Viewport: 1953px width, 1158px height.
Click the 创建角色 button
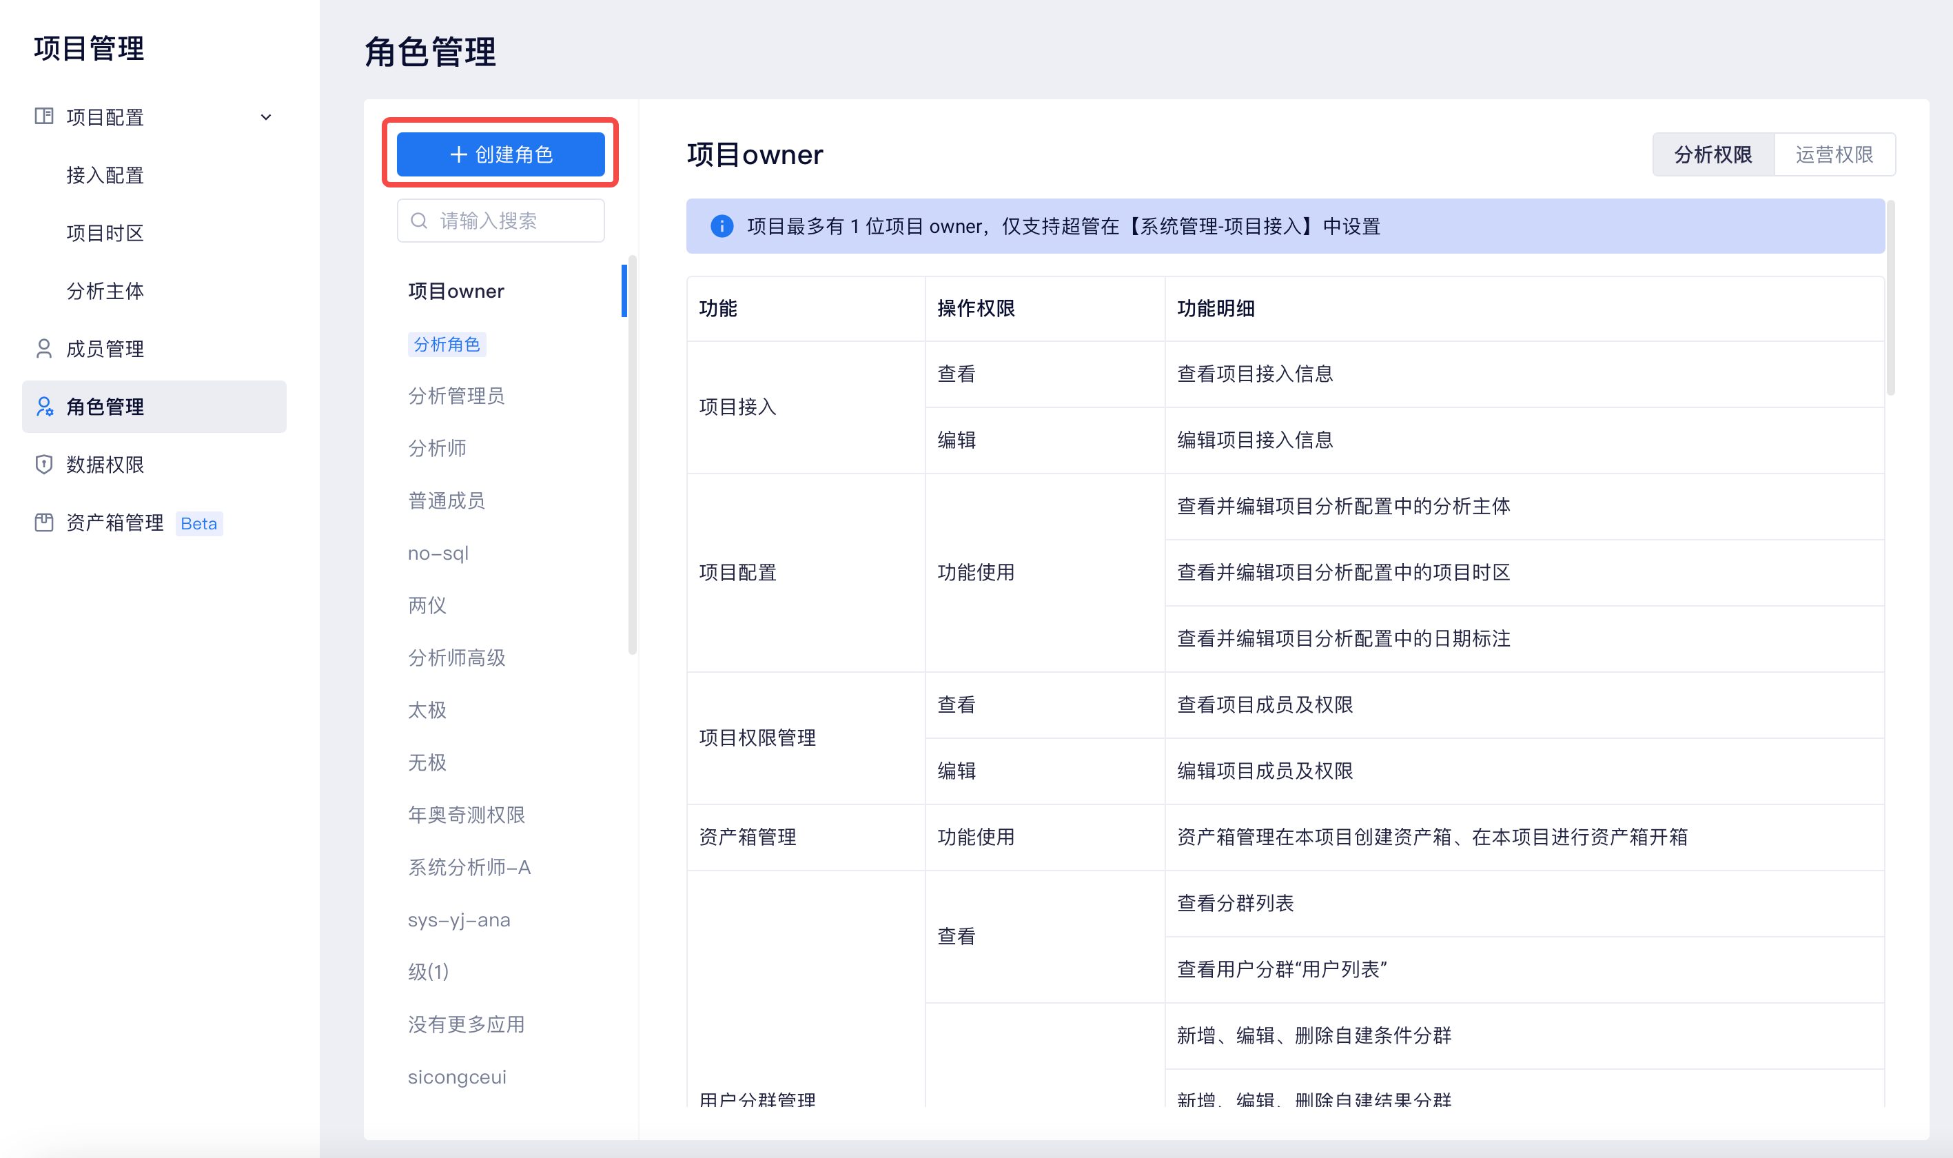pos(501,154)
